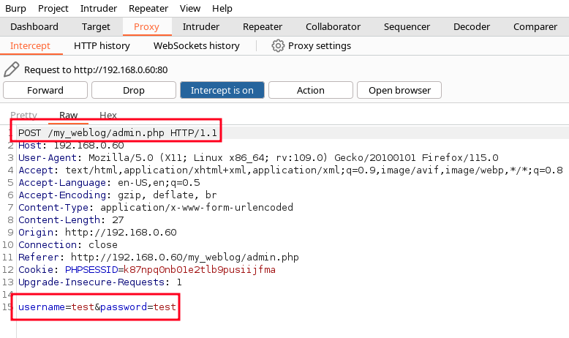Click the PHPSESSID cookie value text
This screenshot has height=338, width=569.
pyautogui.click(x=199, y=270)
